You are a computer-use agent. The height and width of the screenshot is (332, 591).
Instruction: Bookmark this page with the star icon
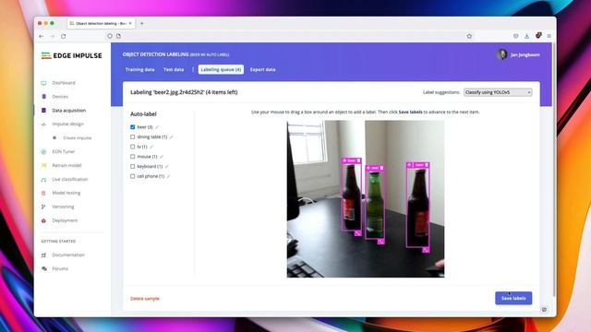[469, 36]
